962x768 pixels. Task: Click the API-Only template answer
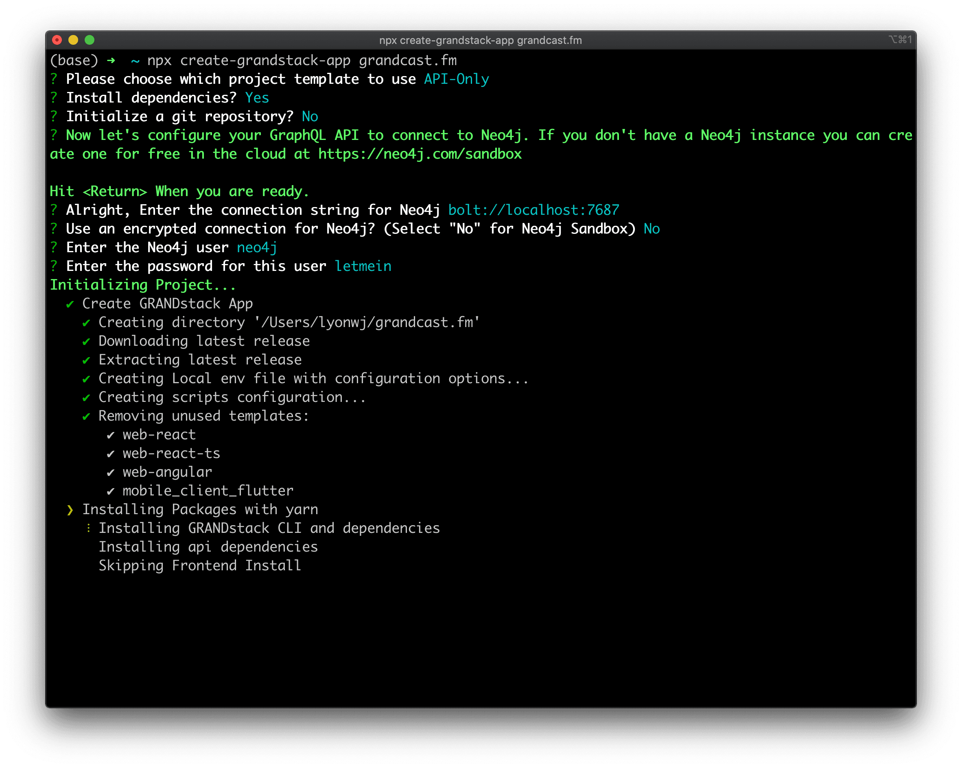(x=456, y=79)
